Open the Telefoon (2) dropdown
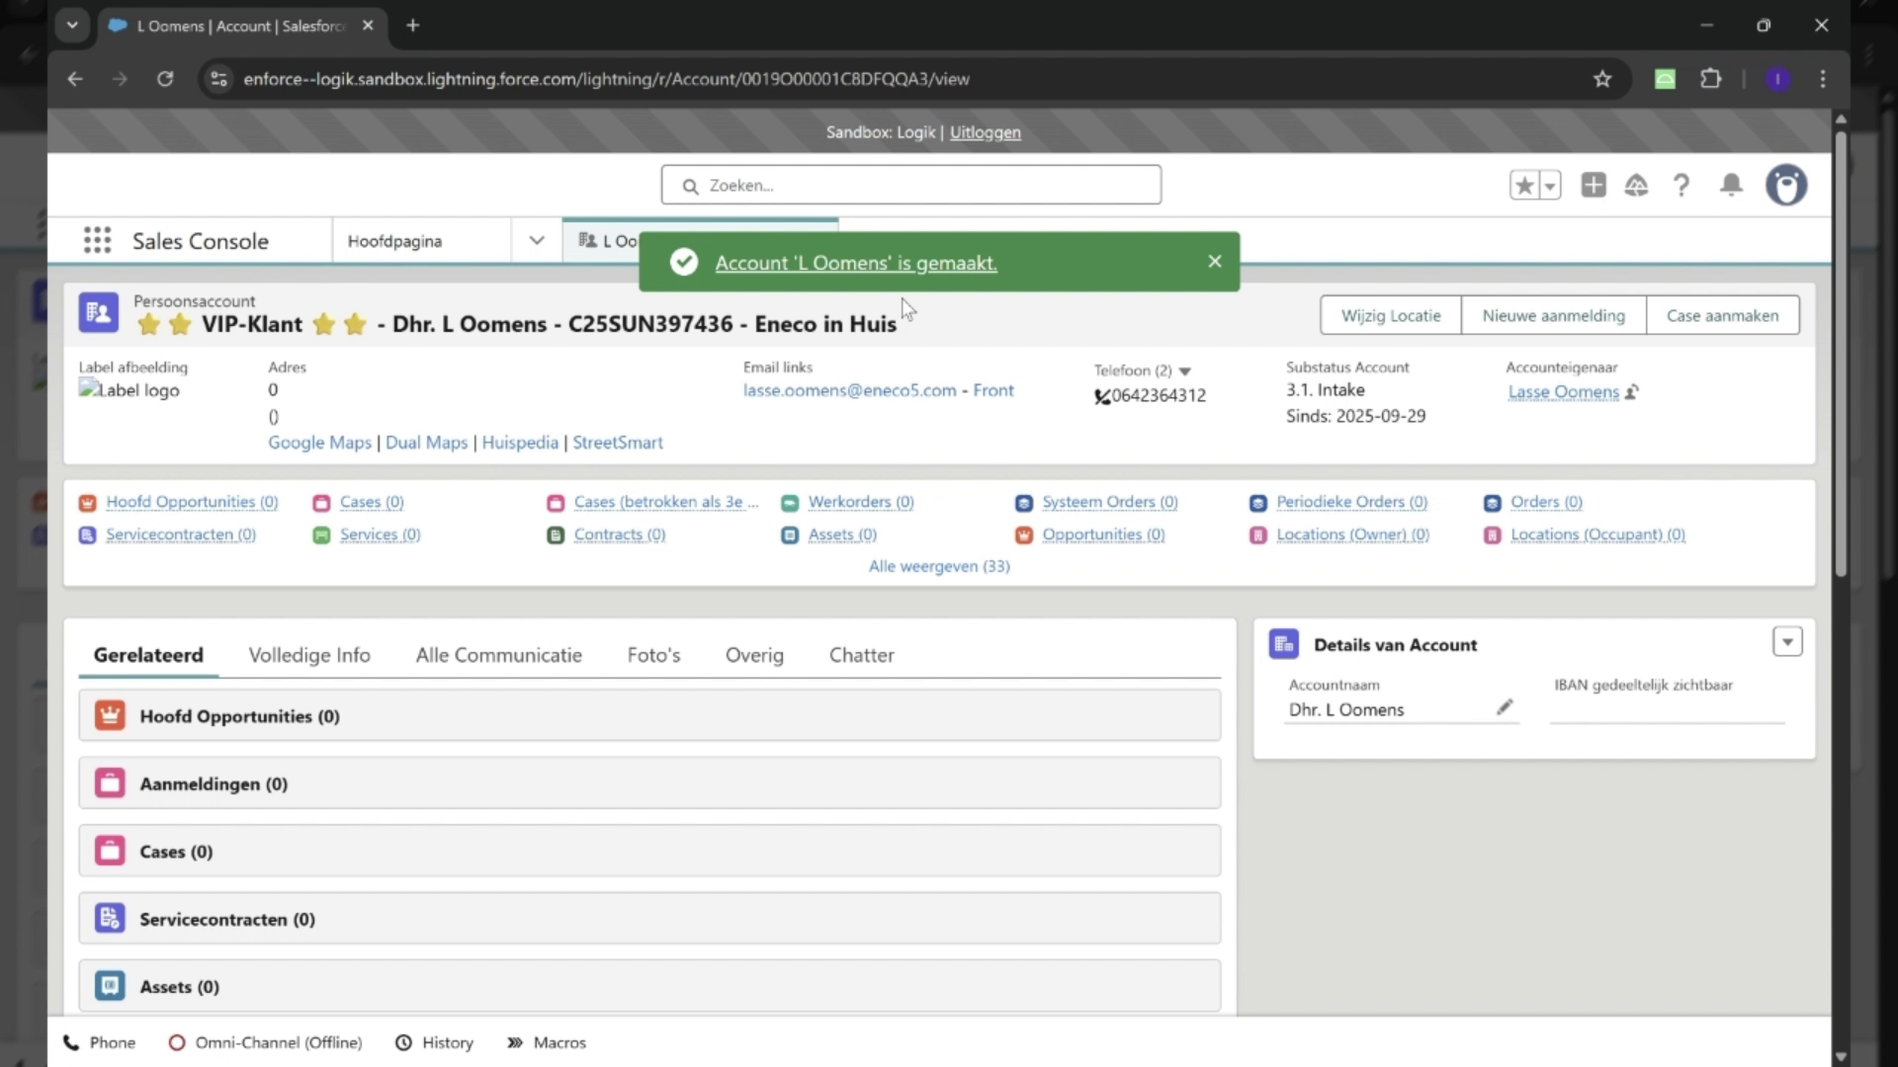 (1186, 370)
